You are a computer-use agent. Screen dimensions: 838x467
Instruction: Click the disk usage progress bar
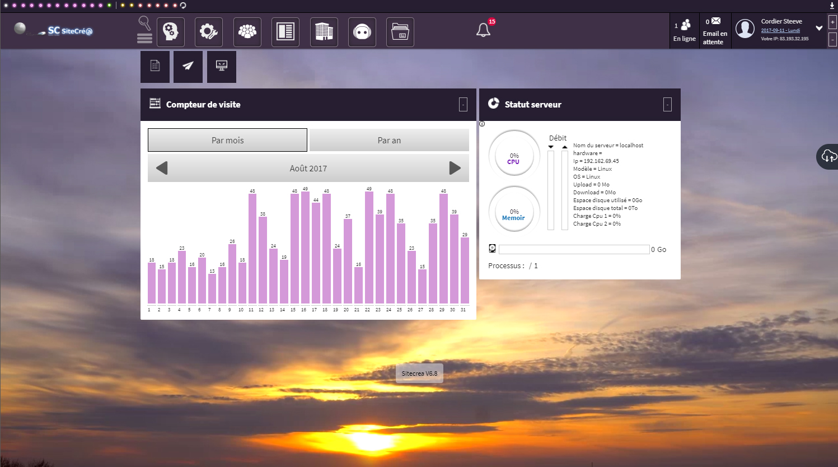574,249
